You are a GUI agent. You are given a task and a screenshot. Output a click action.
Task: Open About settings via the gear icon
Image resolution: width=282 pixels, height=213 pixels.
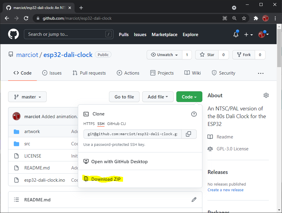266,95
